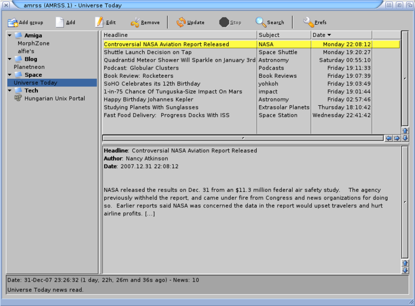The image size is (415, 306).
Task: Click the Stop octagon icon
Action: point(224,22)
